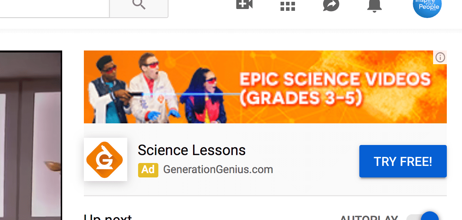Screen dimensions: 462x220
Task: Select the ad info corner control
Action: 440,57
